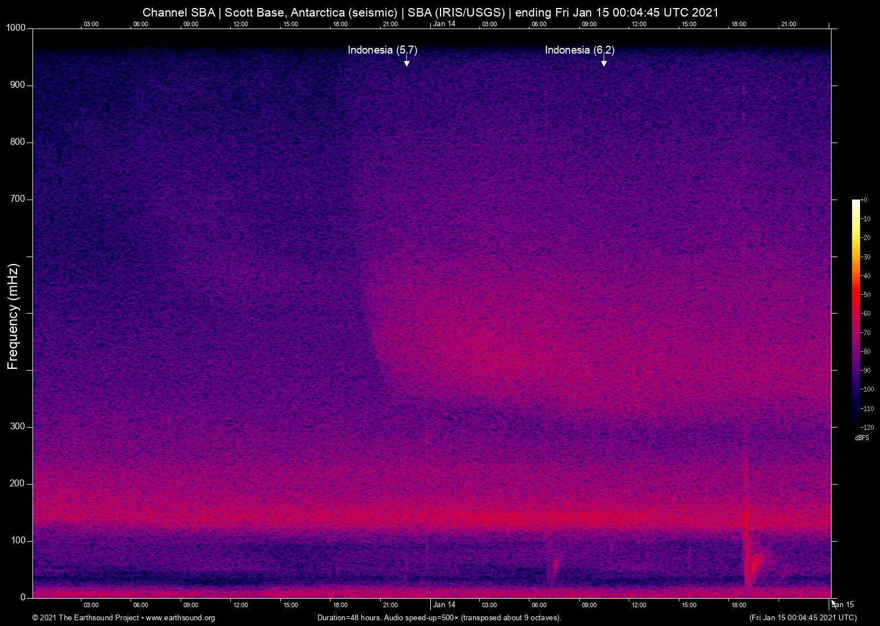Click the bottom-right UTC timestamp in parentheses
The width and height of the screenshot is (880, 626).
(x=802, y=617)
